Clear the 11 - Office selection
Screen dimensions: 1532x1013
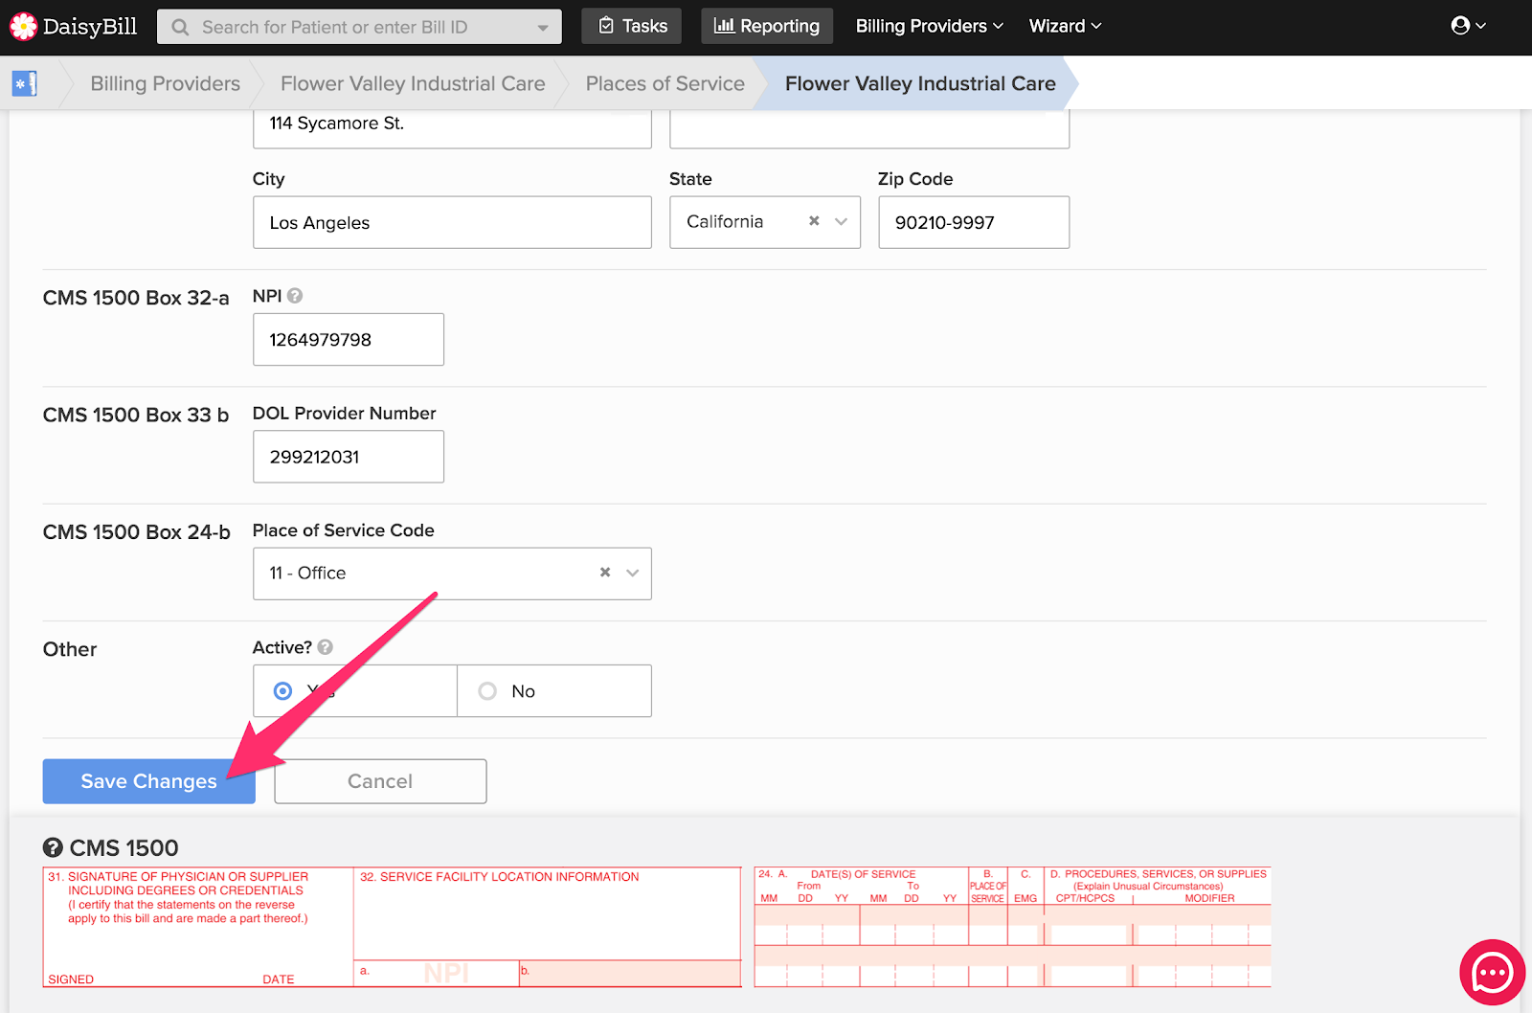[x=605, y=573]
